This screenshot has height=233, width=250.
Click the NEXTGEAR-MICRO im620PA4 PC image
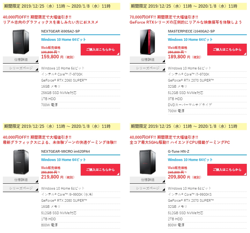click(x=21, y=162)
